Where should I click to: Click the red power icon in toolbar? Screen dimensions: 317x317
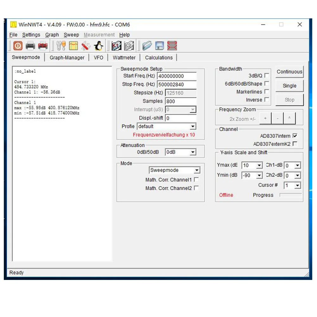pos(18,46)
